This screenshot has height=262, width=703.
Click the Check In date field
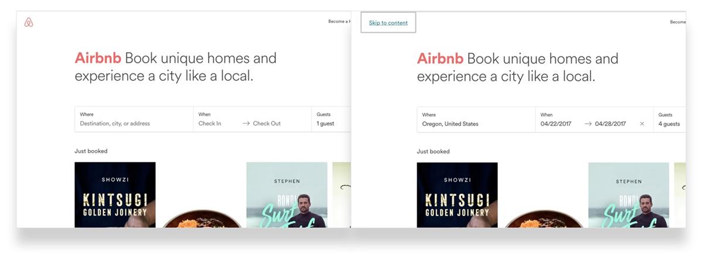coord(210,124)
